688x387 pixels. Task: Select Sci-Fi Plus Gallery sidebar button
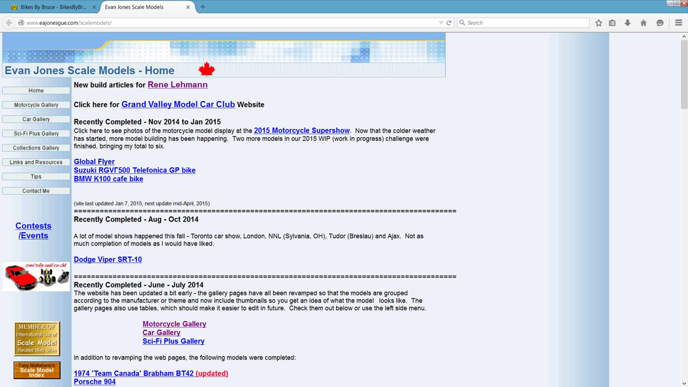point(36,134)
